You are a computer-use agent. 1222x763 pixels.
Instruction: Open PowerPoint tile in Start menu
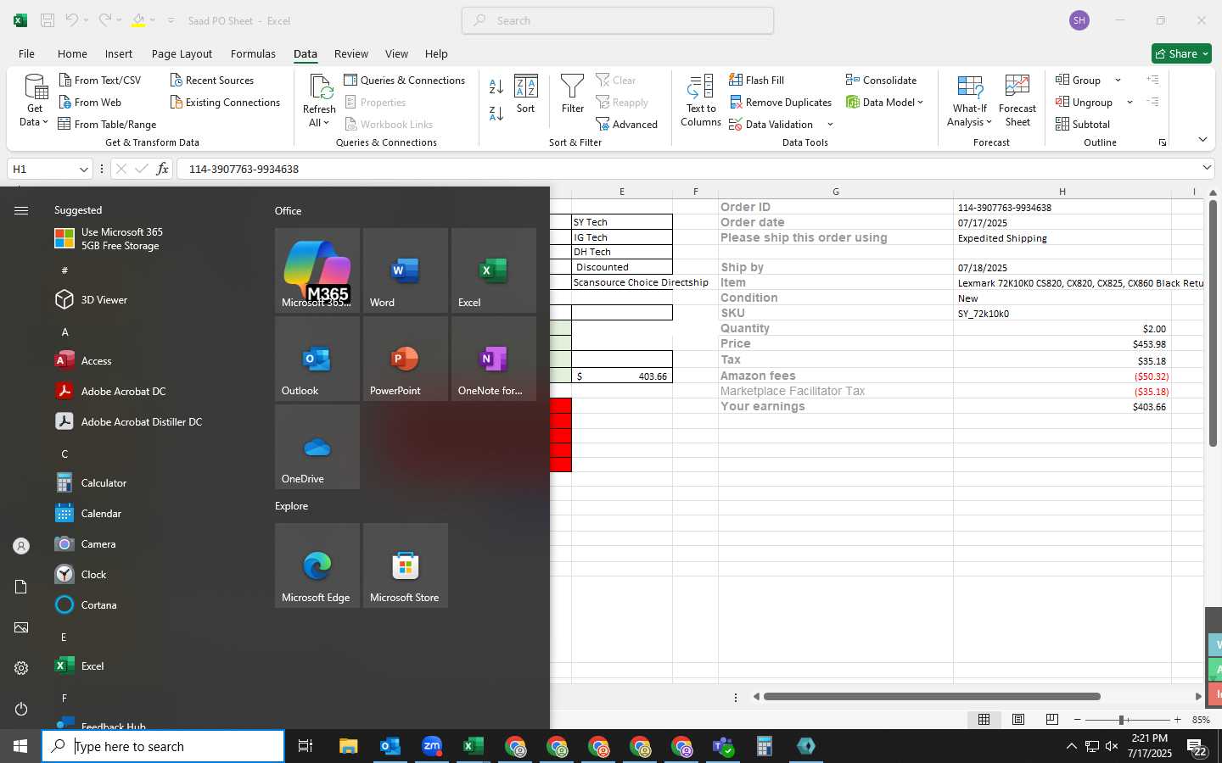pos(404,359)
